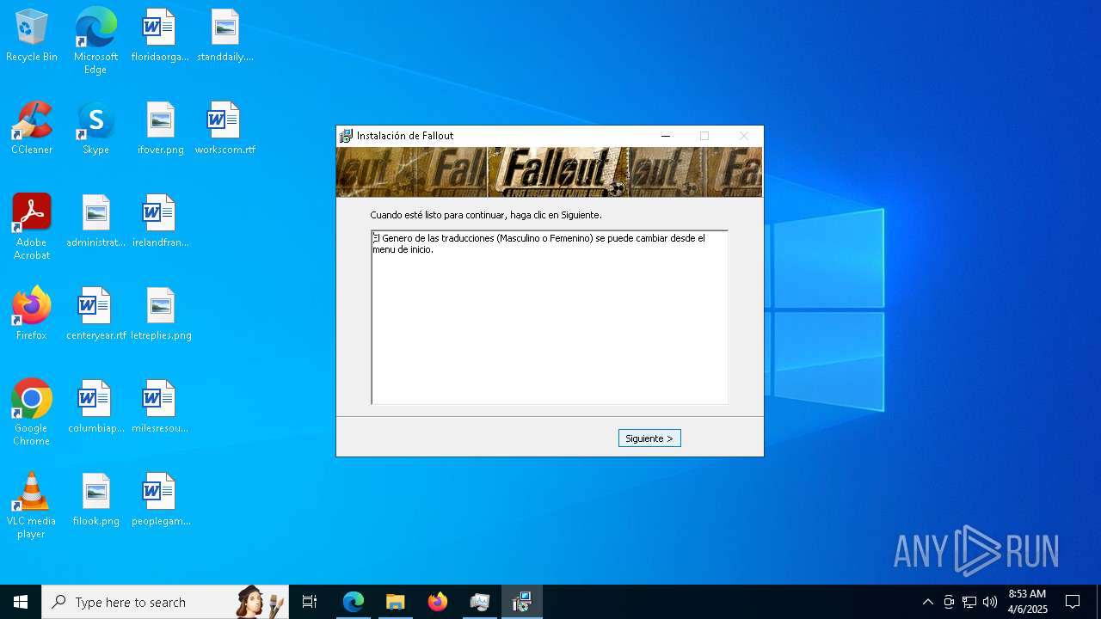Open the Action Center notifications icon
Screen dimensions: 1101x619
click(1073, 602)
